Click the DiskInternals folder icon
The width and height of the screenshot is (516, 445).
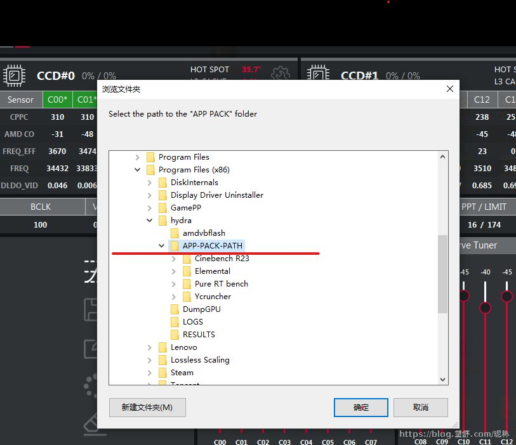point(162,183)
